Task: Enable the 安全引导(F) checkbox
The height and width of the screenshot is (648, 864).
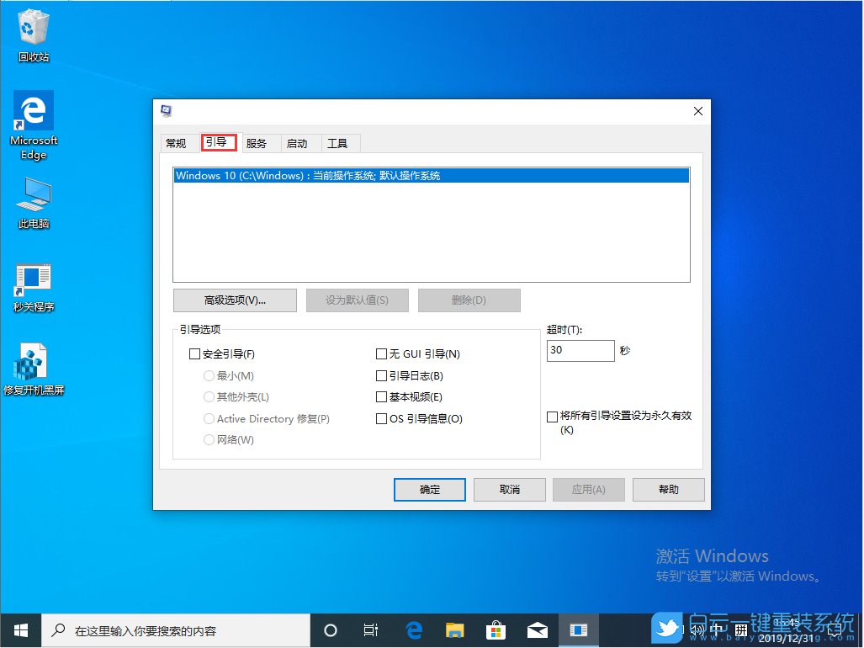Action: click(x=194, y=353)
